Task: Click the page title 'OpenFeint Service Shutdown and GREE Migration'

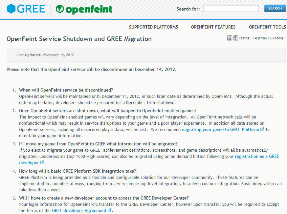Action: coord(79,39)
